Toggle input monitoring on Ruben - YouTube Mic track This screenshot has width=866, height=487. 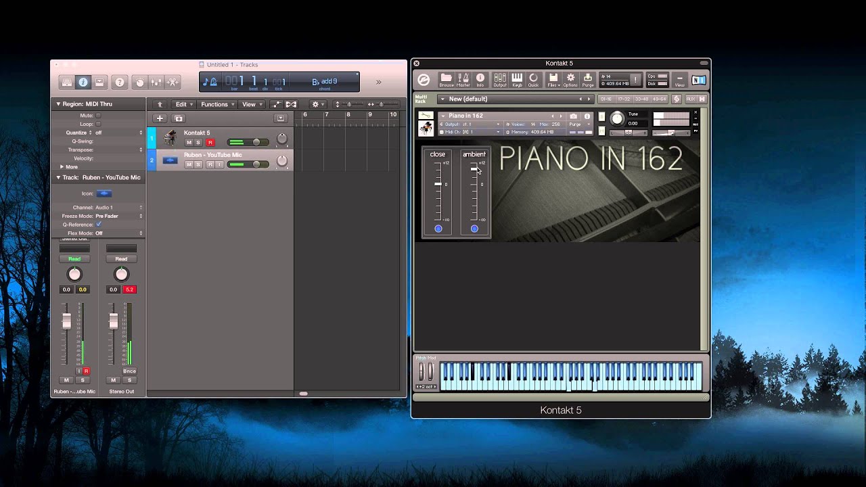(x=219, y=164)
